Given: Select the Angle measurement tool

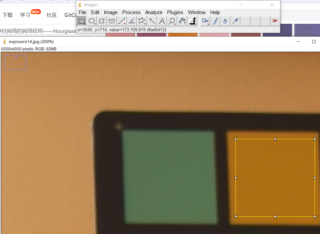Looking at the screenshot, I should coord(132,21).
